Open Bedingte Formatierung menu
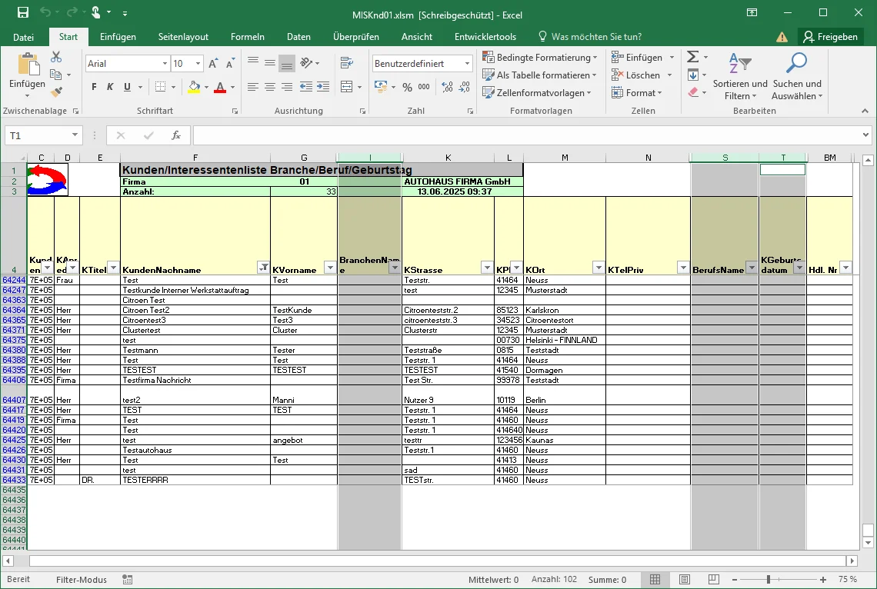The width and height of the screenshot is (877, 589). (x=540, y=57)
